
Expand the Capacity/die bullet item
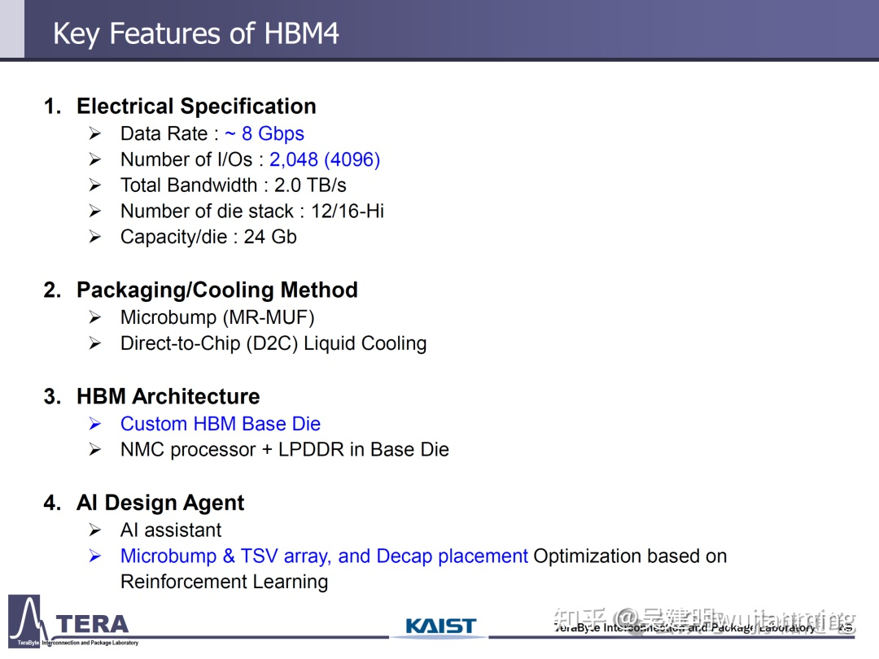pos(208,237)
